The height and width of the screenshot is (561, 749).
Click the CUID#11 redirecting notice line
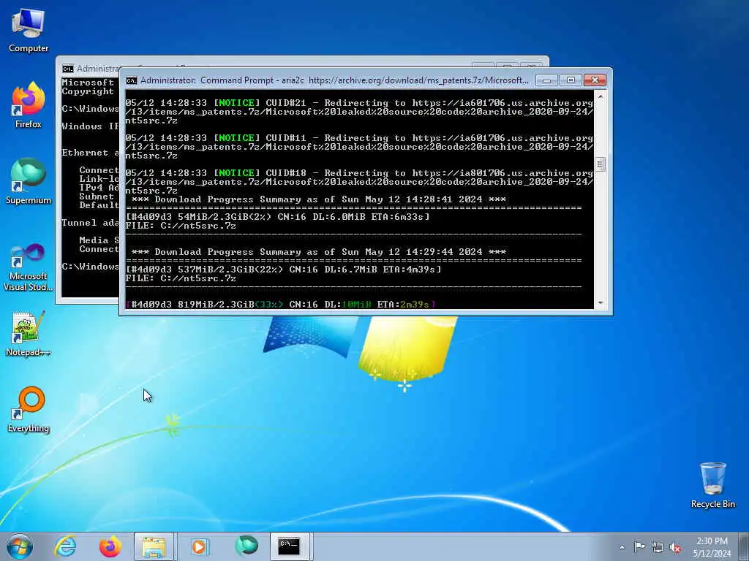coord(359,147)
